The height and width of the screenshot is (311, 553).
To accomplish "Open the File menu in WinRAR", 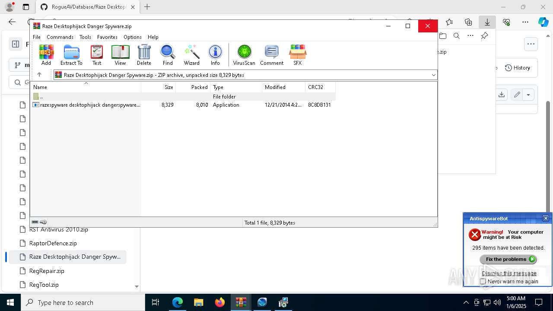I will (x=37, y=37).
